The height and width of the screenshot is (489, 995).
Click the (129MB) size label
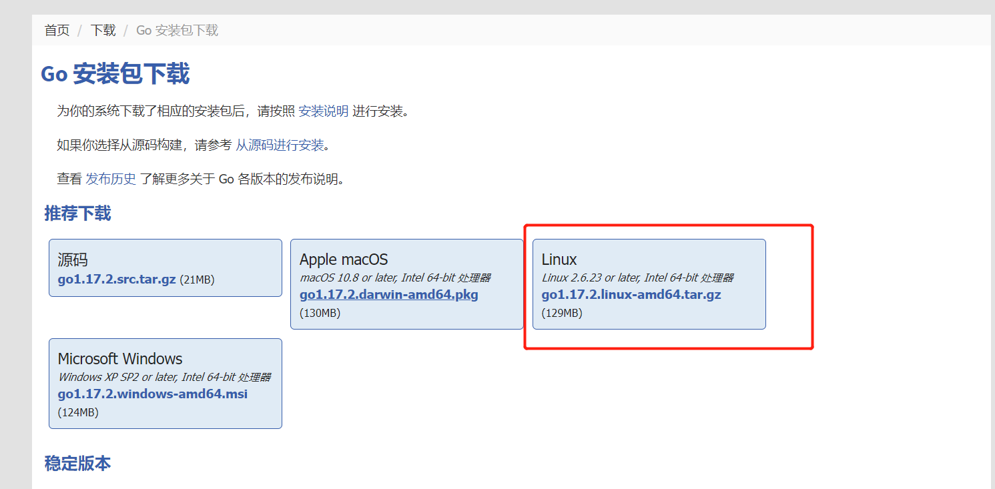pos(562,313)
